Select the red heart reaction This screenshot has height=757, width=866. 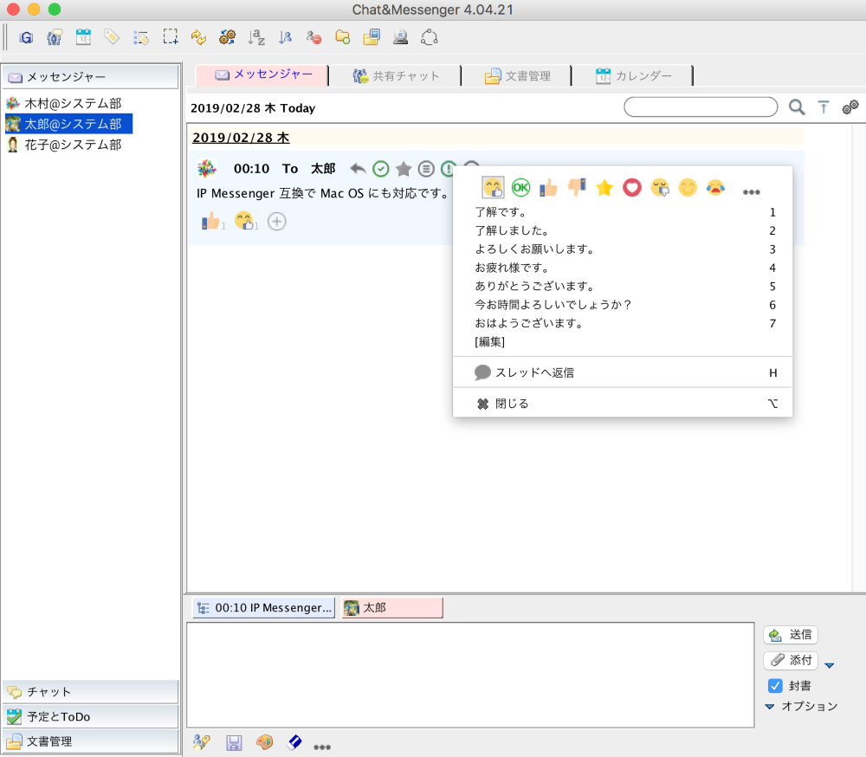point(632,188)
